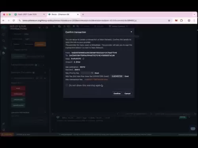Click the Confirm button
198x148 pixels.
click(117, 94)
